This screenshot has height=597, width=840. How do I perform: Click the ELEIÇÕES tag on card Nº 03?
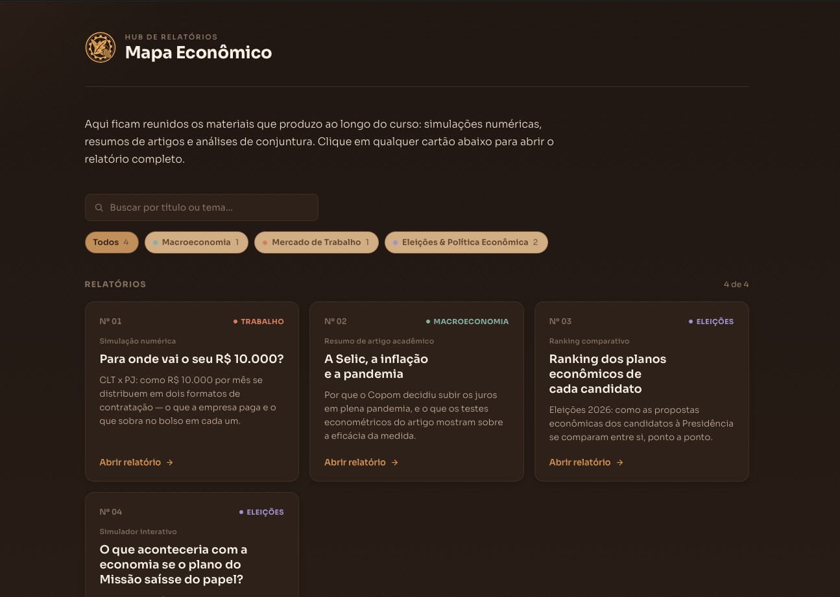712,322
